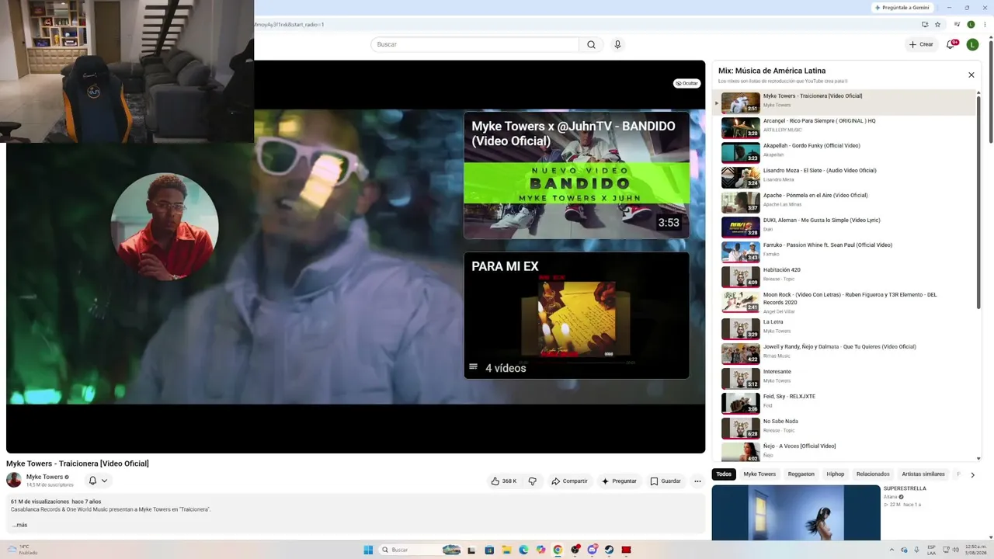This screenshot has width=994, height=559.
Task: Play Habitación 420 from the playlist
Action: point(844,276)
